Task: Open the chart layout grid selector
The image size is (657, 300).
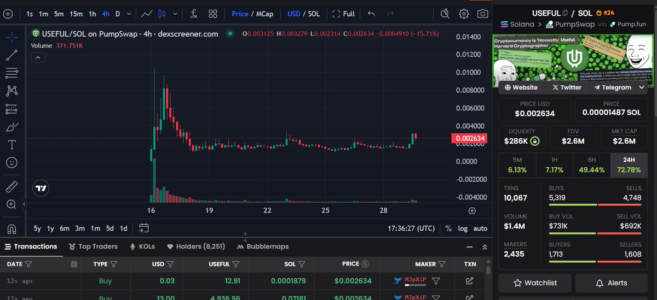Action: pos(213,14)
